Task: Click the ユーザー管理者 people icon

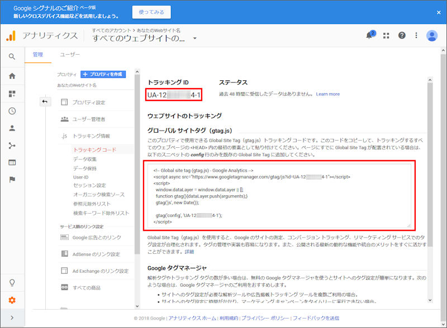Action: (x=64, y=119)
